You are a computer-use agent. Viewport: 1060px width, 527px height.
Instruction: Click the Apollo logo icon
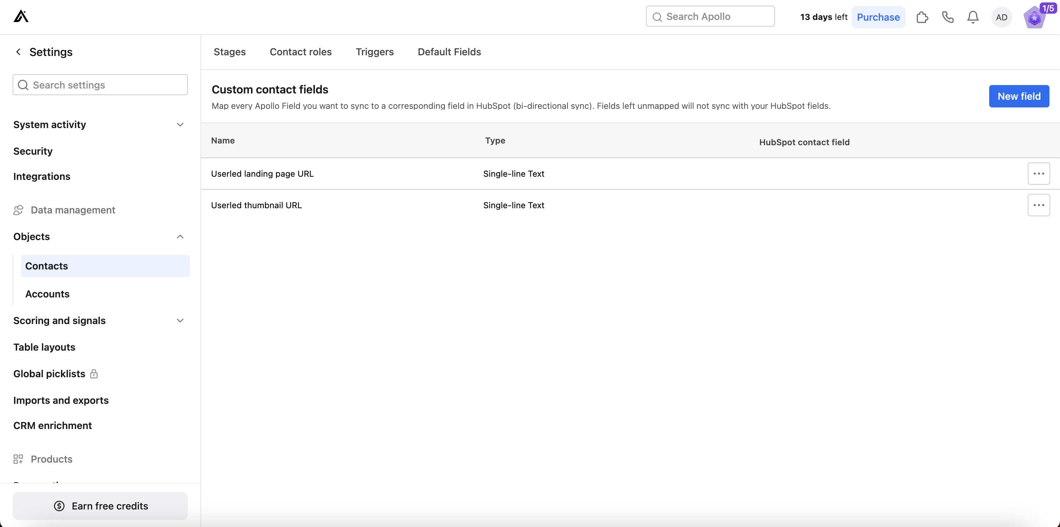pyautogui.click(x=21, y=16)
